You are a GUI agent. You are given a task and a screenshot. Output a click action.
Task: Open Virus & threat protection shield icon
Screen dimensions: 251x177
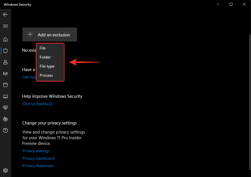click(5, 51)
